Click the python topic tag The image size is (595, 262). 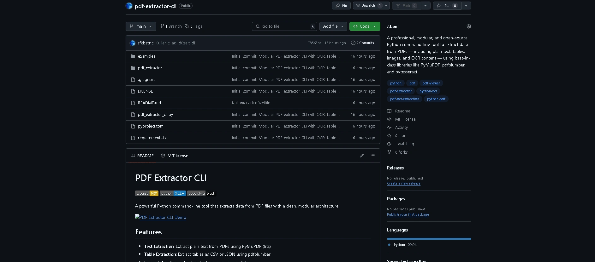pos(396,83)
